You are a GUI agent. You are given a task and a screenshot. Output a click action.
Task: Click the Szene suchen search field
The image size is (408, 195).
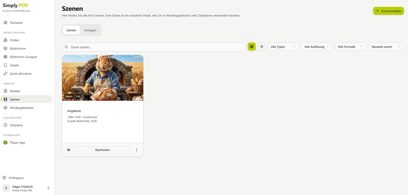coord(154,47)
